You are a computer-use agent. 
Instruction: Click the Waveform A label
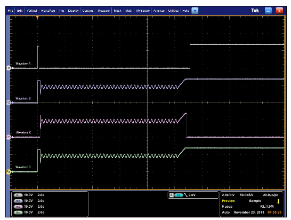point(23,64)
